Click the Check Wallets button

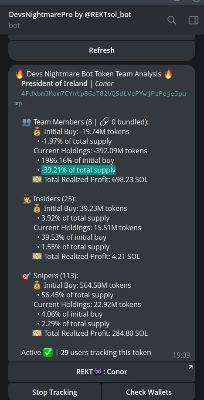coord(149,392)
